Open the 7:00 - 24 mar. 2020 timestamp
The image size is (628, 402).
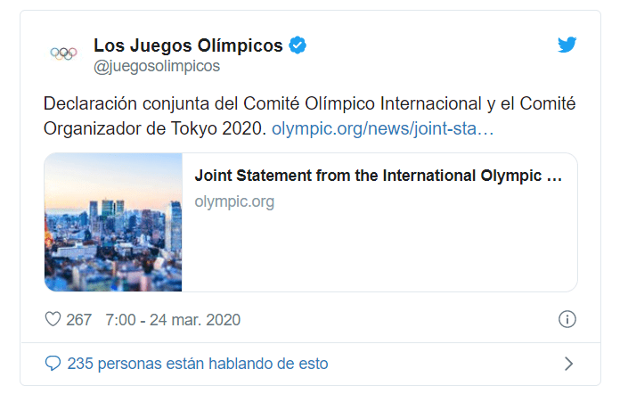pyautogui.click(x=173, y=319)
